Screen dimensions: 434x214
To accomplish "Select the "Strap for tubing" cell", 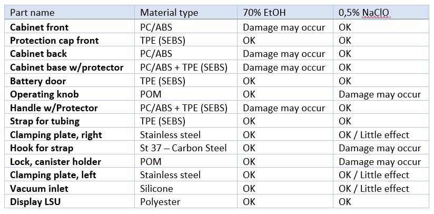I will 45,121.
